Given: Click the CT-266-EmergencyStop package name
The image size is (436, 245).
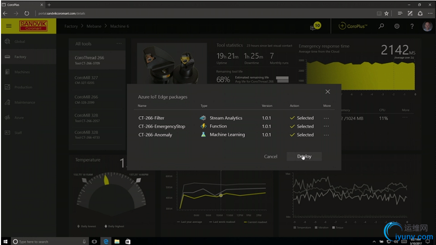Looking at the screenshot, I should 161,126.
